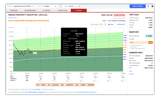Toggle Split Spinoff series in legend
Screen dimensions: 159x98
[90, 85]
